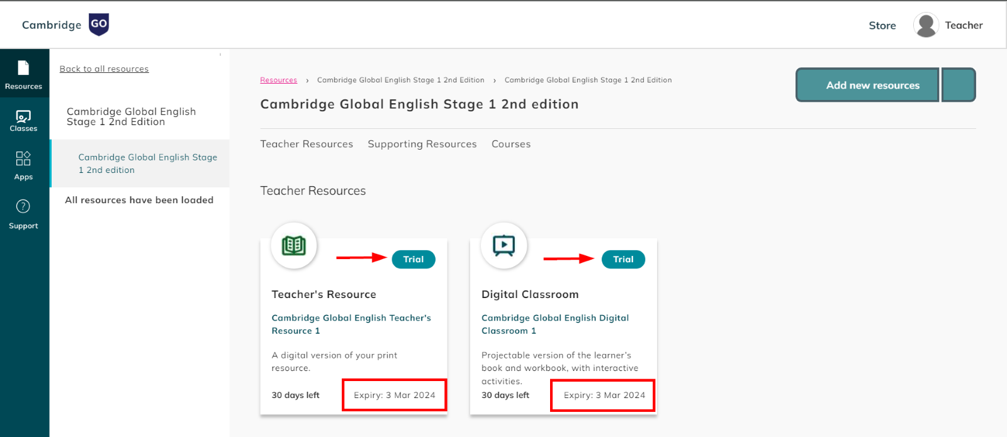This screenshot has width=1007, height=437.
Task: Switch to the Supporting Resources tab
Action: pyautogui.click(x=422, y=144)
